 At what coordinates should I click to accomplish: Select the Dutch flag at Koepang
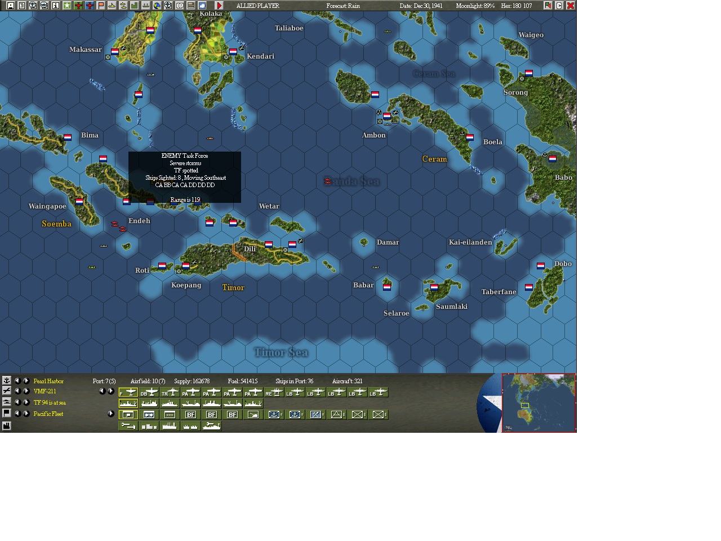[186, 265]
